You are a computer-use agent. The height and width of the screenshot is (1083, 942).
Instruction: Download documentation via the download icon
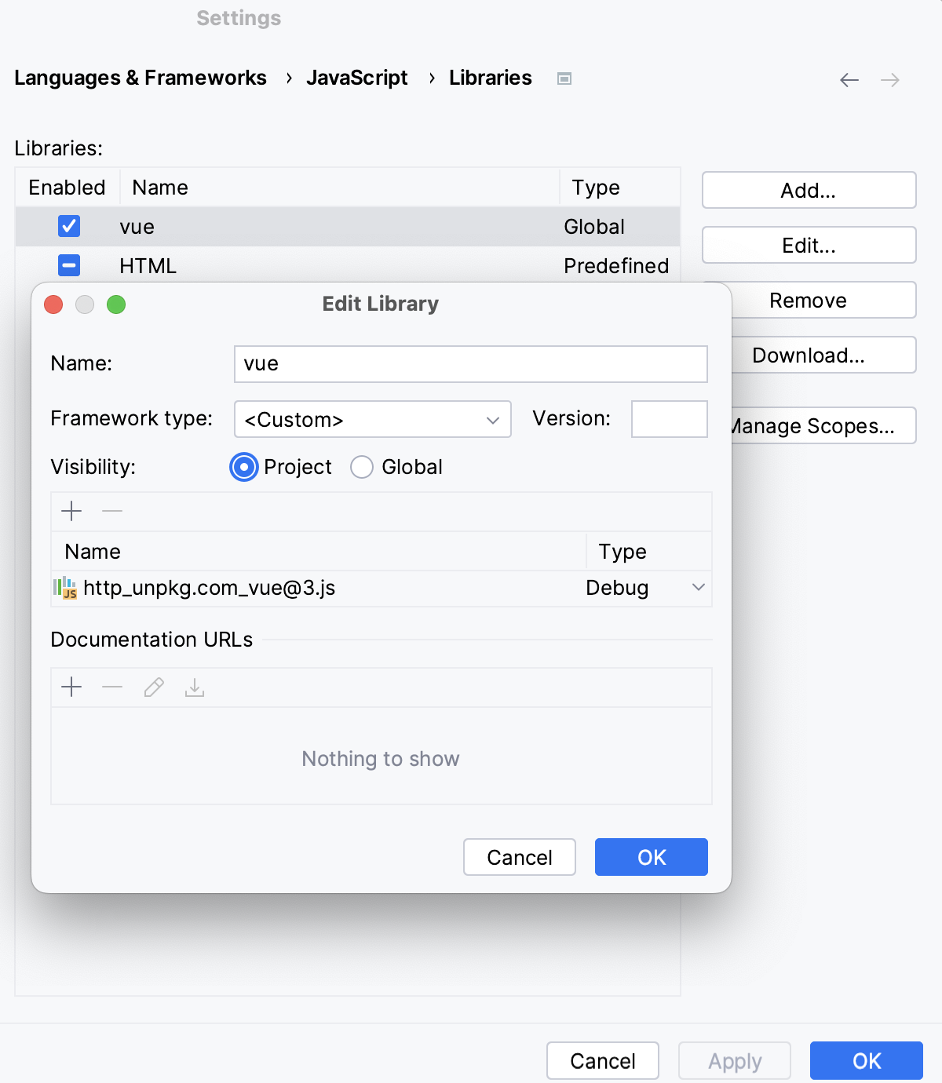[x=195, y=687]
